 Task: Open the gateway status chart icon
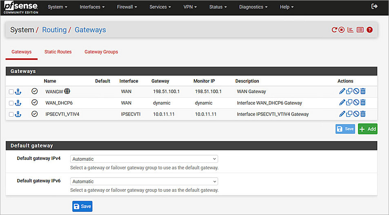pyautogui.click(x=350, y=30)
